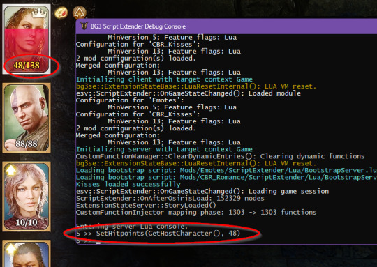Image resolution: width=377 pixels, height=267 pixels.
Task: Click the empty console prompt input line
Action: click(x=88, y=241)
